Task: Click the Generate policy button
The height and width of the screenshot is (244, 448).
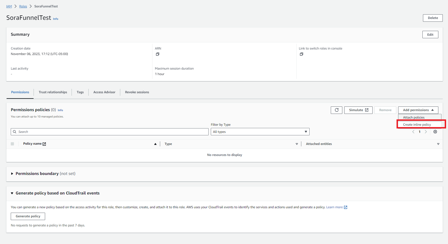Action: [x=28, y=216]
